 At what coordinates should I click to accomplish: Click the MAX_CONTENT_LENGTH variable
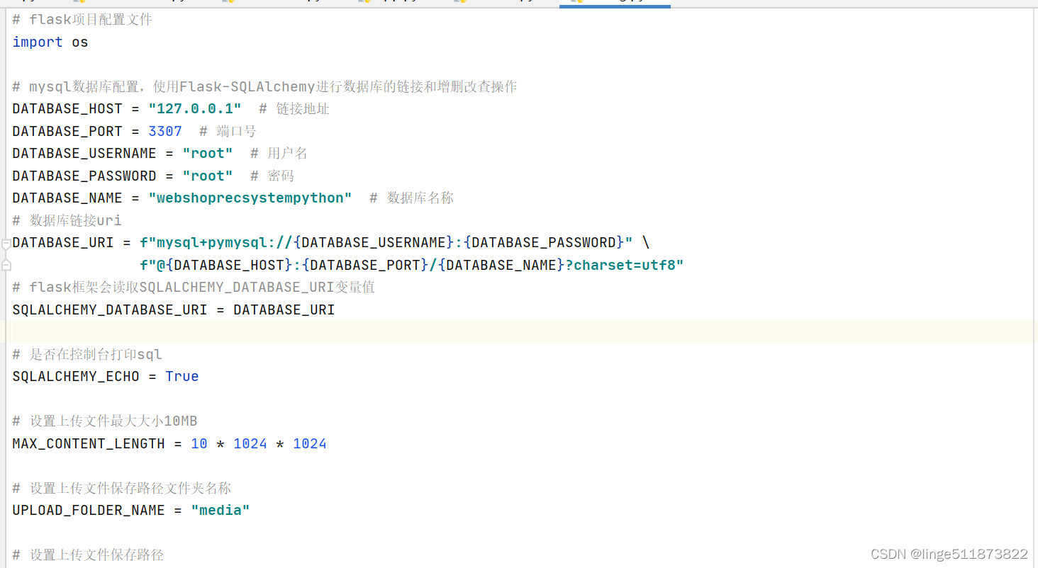tap(89, 443)
